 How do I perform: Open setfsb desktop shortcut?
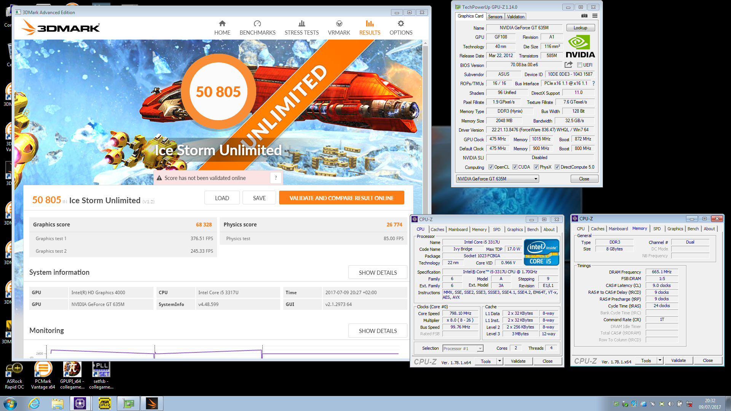coord(101,376)
